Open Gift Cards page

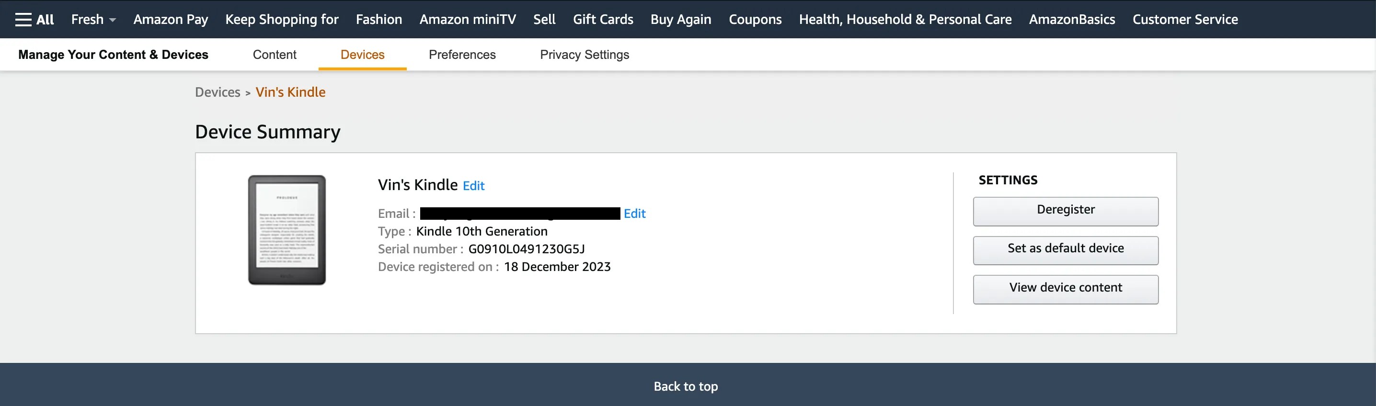point(603,19)
